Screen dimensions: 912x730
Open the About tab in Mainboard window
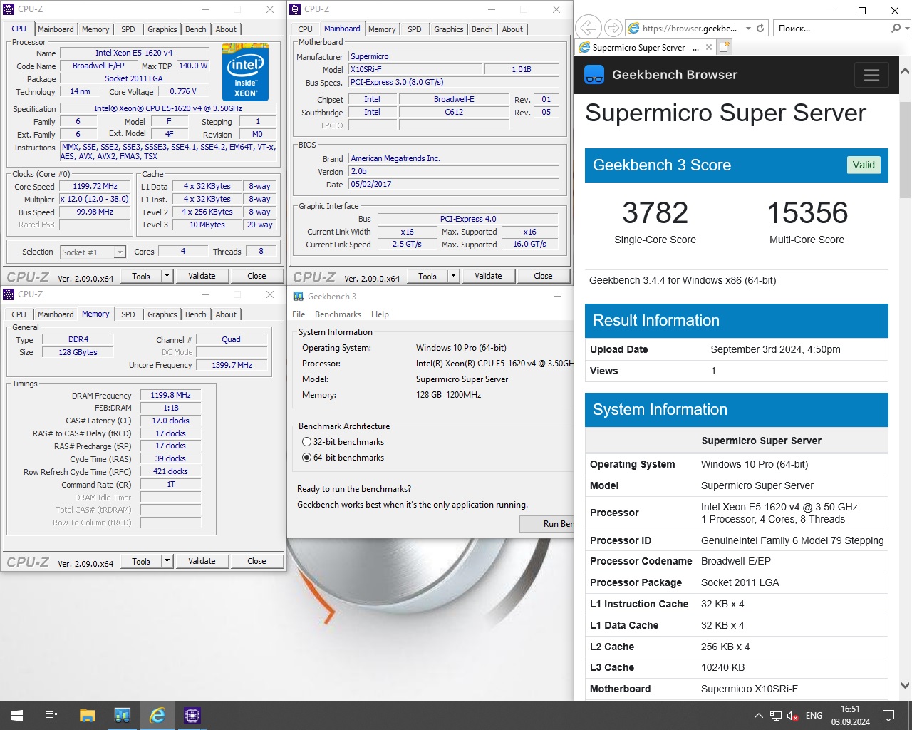512,29
